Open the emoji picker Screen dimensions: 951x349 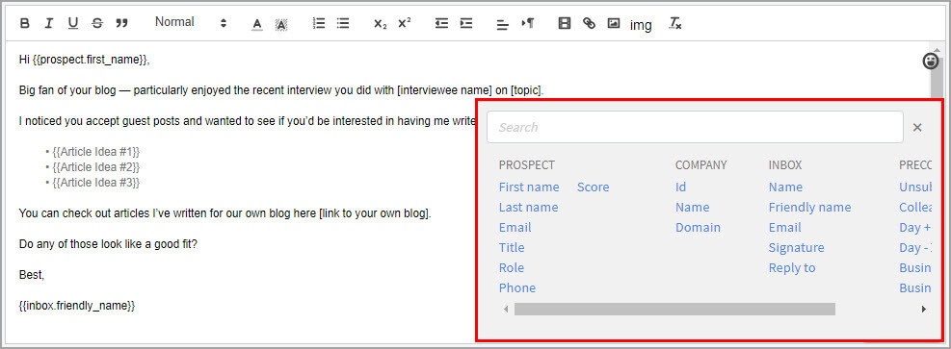[x=931, y=61]
